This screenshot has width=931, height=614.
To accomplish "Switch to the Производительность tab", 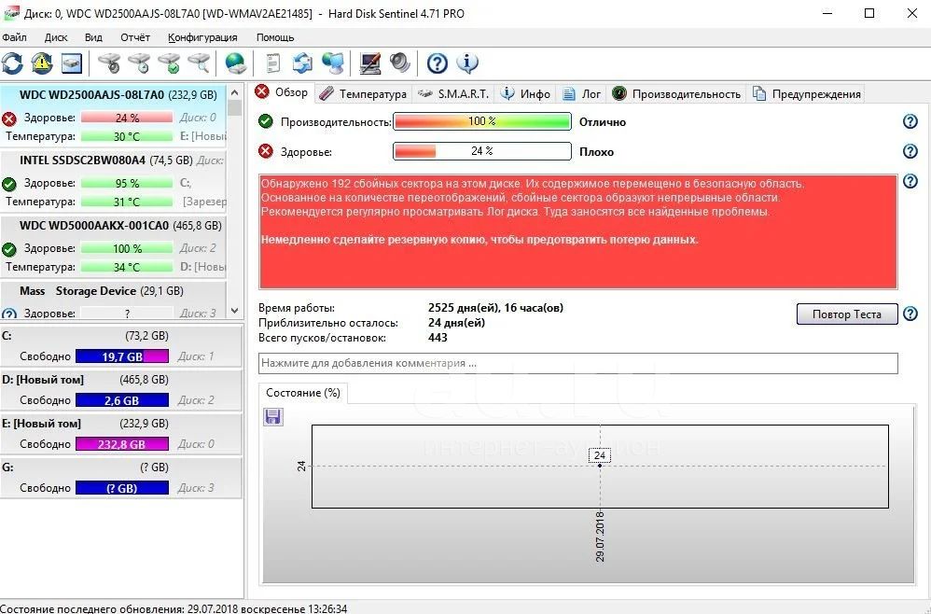I will [x=676, y=94].
